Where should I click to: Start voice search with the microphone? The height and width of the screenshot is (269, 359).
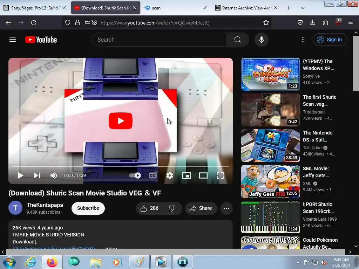point(261,40)
